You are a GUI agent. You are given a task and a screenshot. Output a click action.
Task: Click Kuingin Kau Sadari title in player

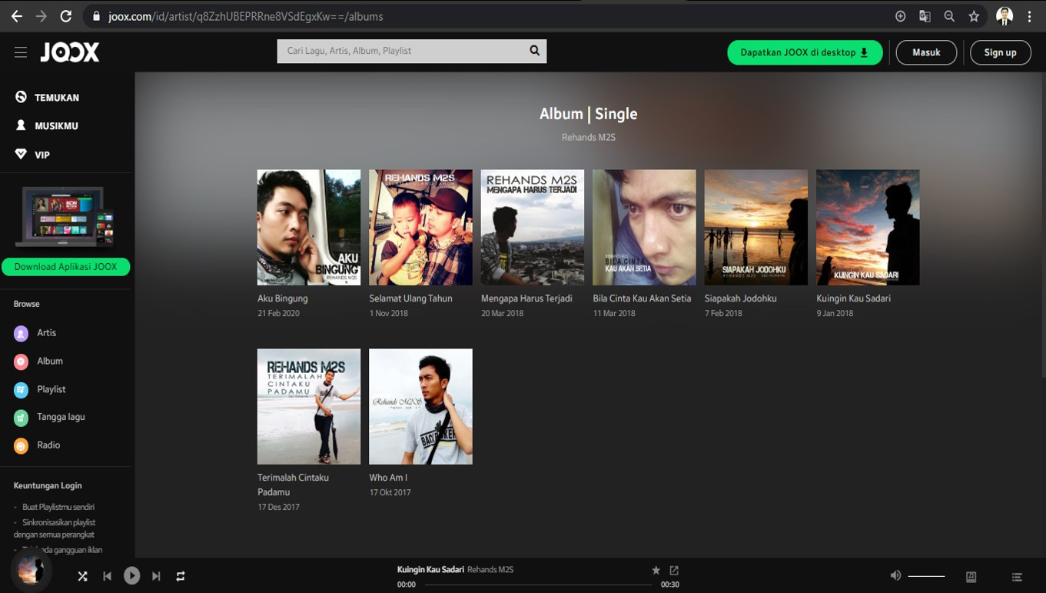click(430, 570)
